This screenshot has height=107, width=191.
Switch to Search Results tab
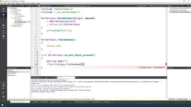click(x=44, y=102)
